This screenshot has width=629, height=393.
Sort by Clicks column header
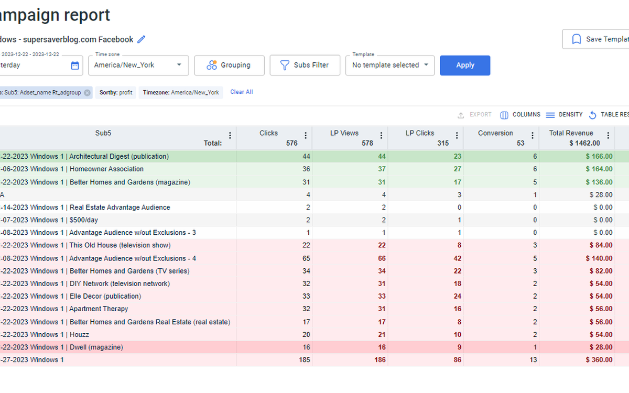pyautogui.click(x=268, y=133)
